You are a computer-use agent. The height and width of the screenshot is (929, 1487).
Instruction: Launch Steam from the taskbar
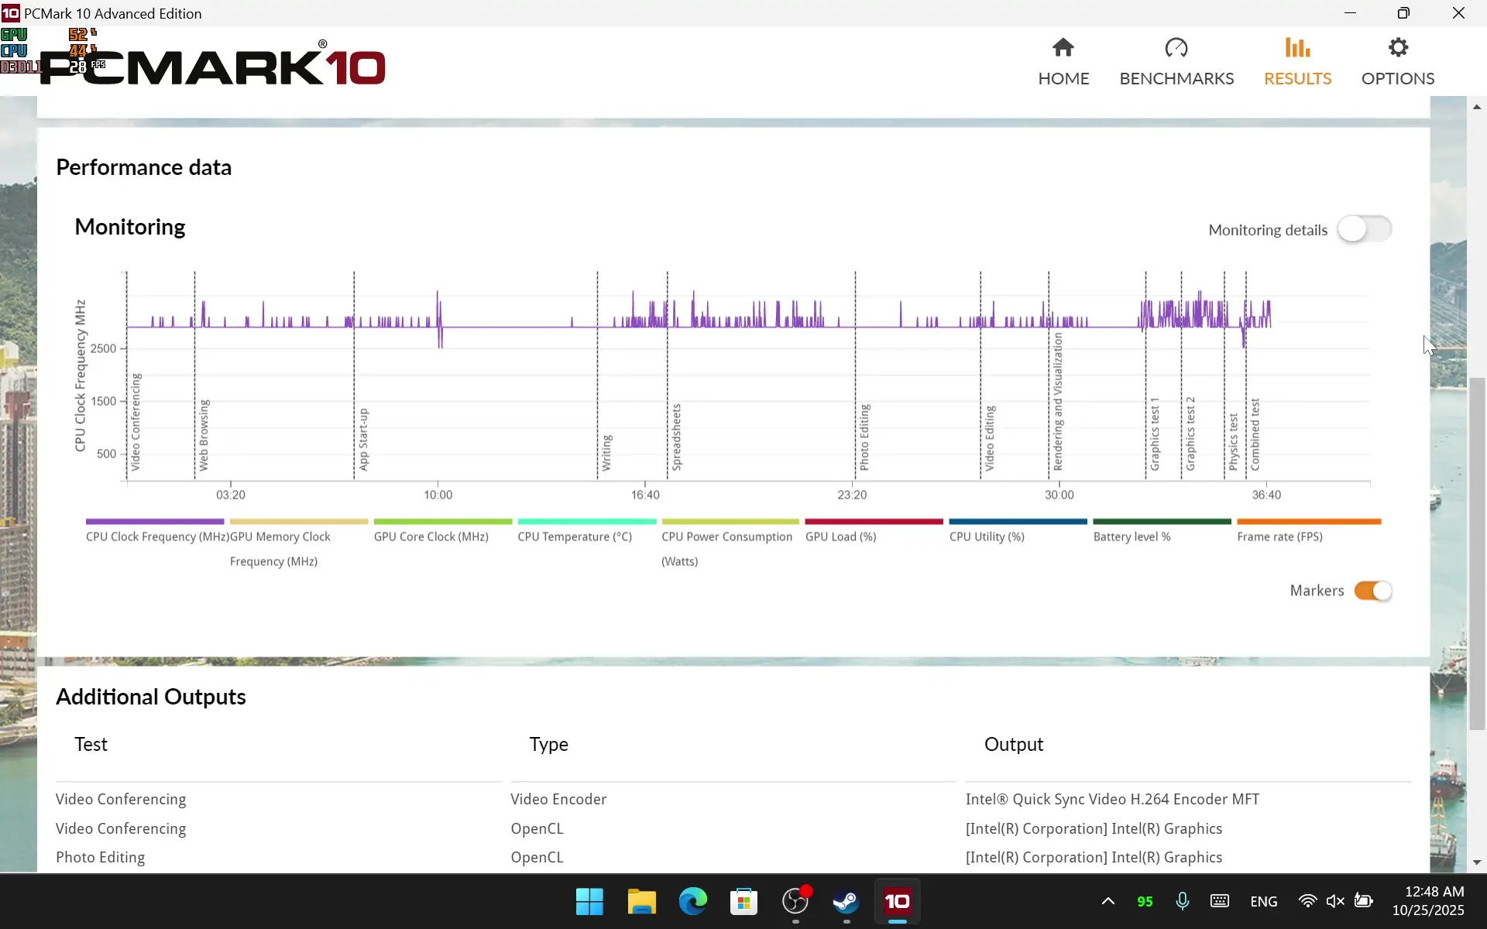[x=846, y=901]
